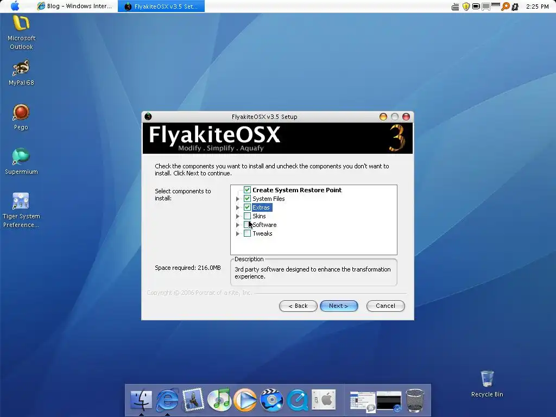Select the Pego desktop shortcut
The image size is (556, 417).
21,117
